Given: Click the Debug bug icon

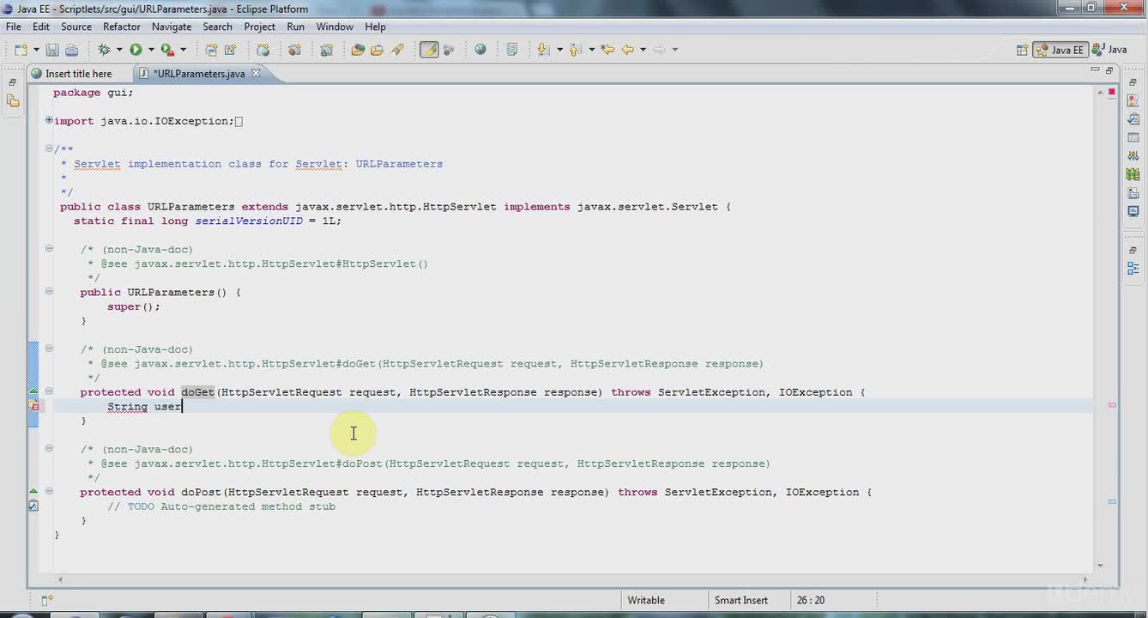Looking at the screenshot, I should (104, 50).
